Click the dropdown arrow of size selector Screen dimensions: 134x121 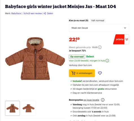[125, 28]
